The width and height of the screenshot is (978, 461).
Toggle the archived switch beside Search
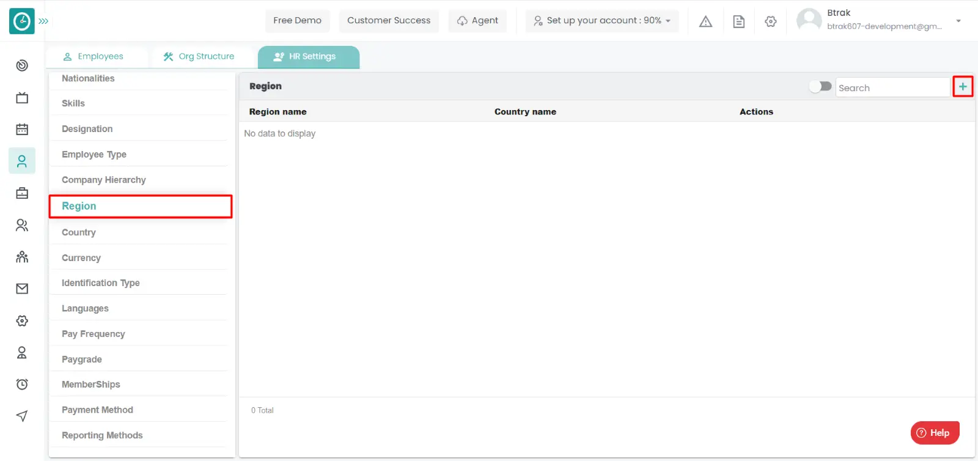(x=820, y=86)
